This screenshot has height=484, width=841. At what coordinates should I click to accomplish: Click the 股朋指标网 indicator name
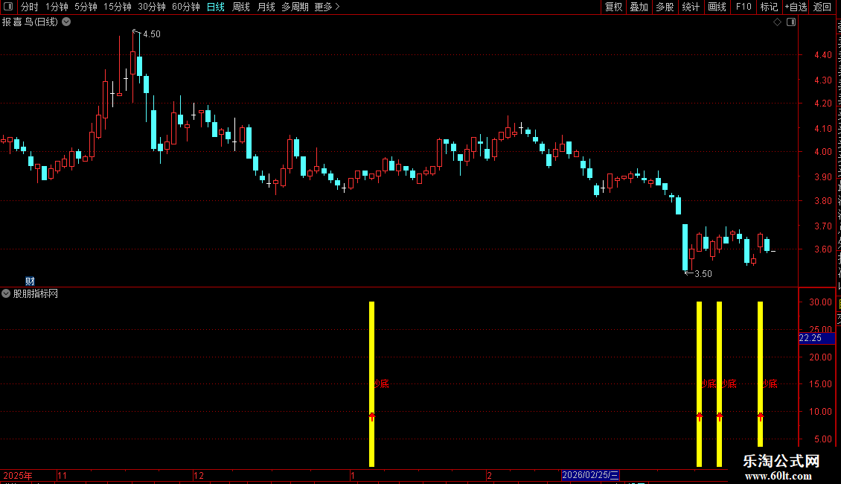tap(36, 293)
